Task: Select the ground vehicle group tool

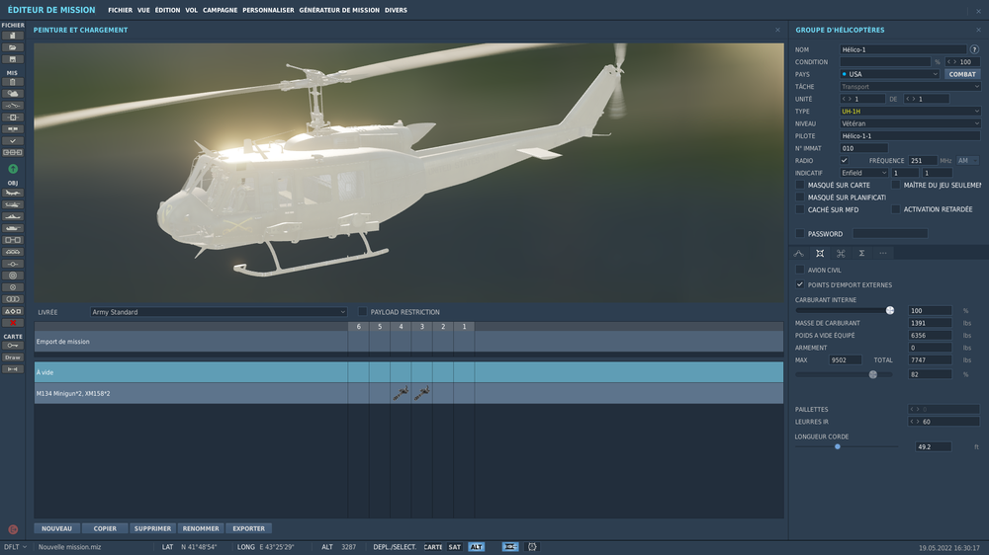Action: point(13,228)
